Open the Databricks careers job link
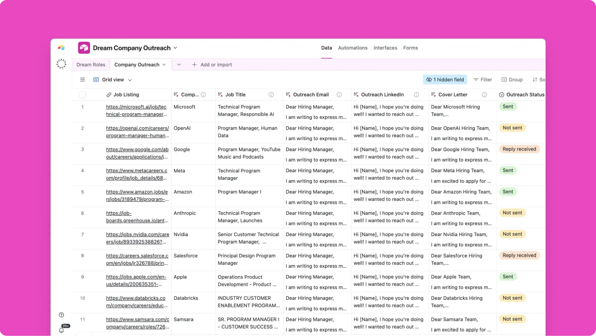 [137, 302]
